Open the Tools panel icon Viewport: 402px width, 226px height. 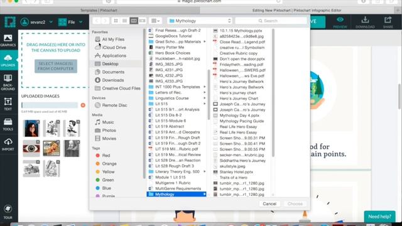click(x=8, y=124)
